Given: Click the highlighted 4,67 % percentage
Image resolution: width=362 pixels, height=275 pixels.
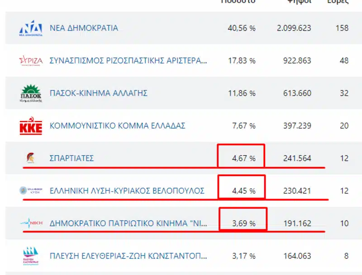Looking at the screenshot, I should (x=243, y=158).
